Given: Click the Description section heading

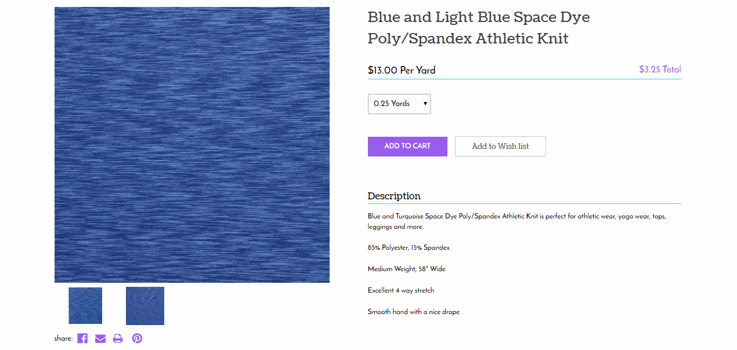Looking at the screenshot, I should [x=394, y=196].
